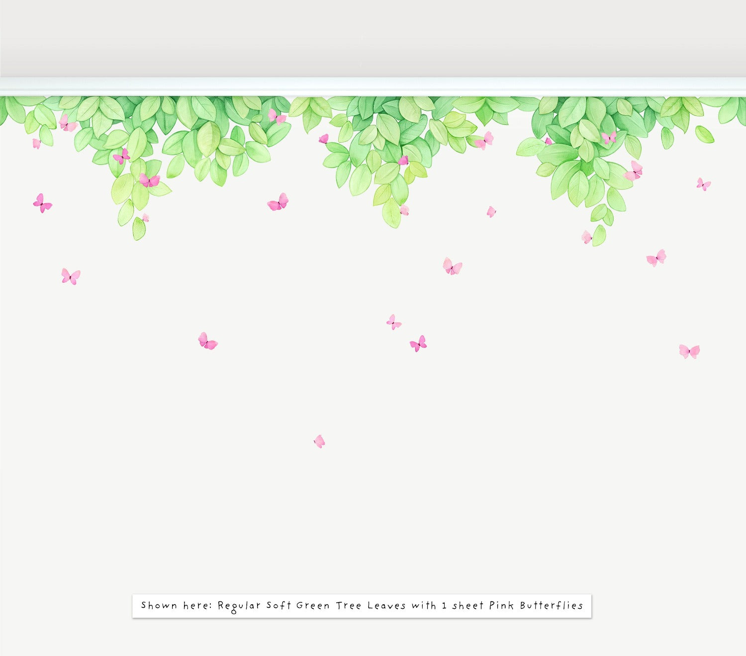Image resolution: width=746 pixels, height=656 pixels.
Task: Select the lighter butterfly of the central close pair
Action: click(x=393, y=323)
